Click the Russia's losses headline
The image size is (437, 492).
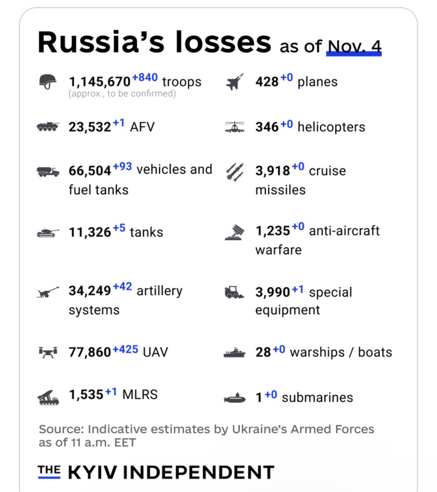155,42
